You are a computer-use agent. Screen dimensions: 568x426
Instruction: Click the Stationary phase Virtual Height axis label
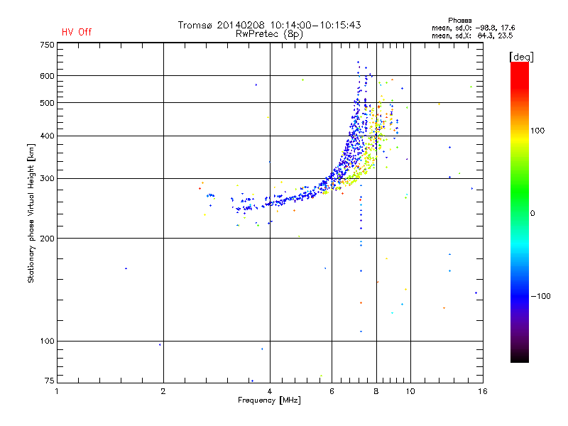click(31, 213)
